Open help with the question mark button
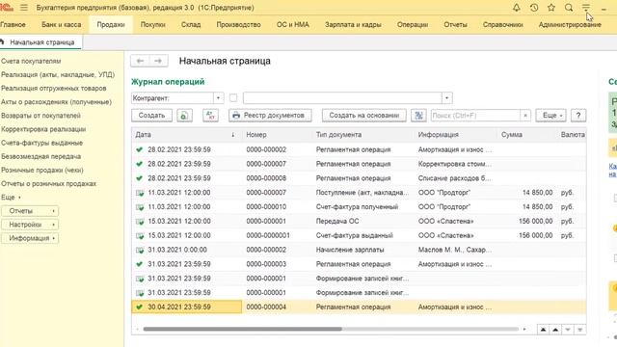The image size is (617, 347). [x=578, y=116]
